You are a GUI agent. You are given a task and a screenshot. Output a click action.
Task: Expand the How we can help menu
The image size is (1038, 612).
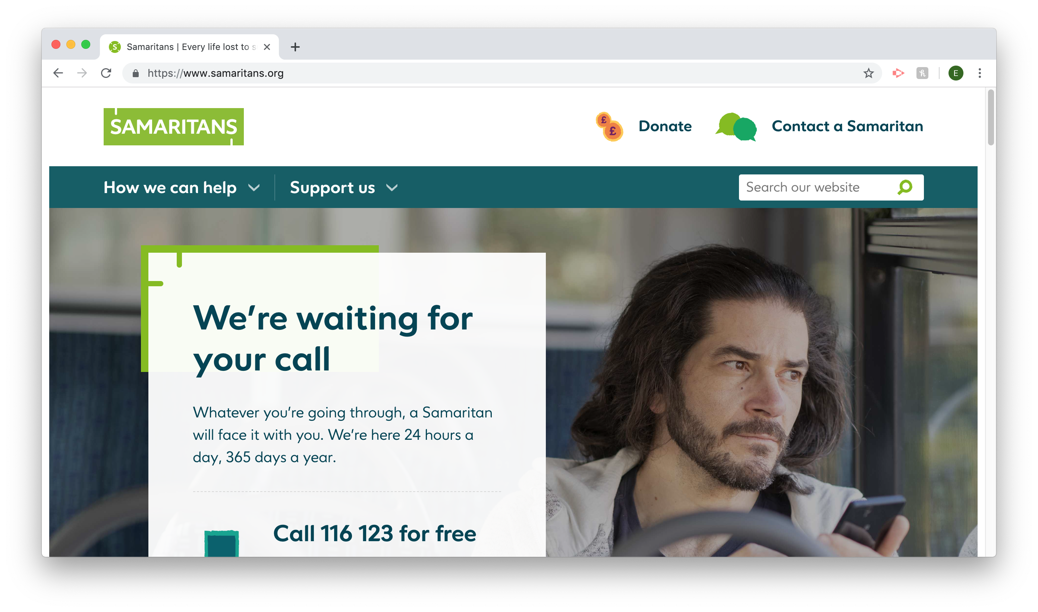coord(182,187)
